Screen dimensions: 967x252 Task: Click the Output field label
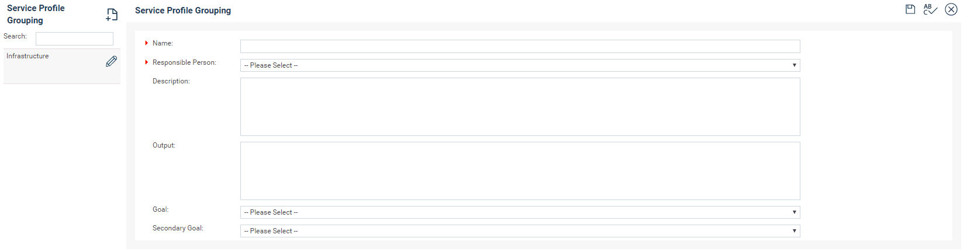tap(164, 145)
